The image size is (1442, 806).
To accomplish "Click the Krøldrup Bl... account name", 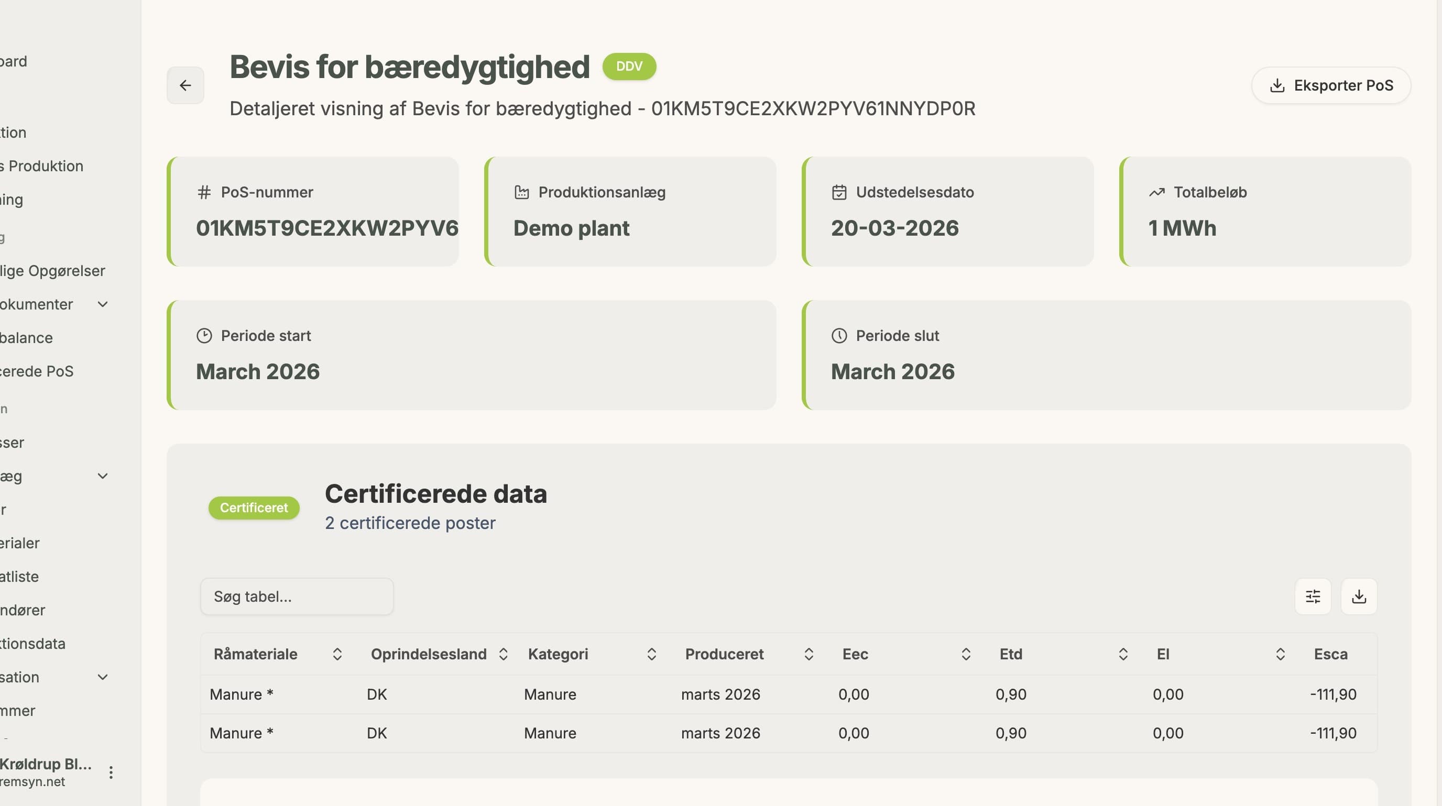I will (x=46, y=764).
